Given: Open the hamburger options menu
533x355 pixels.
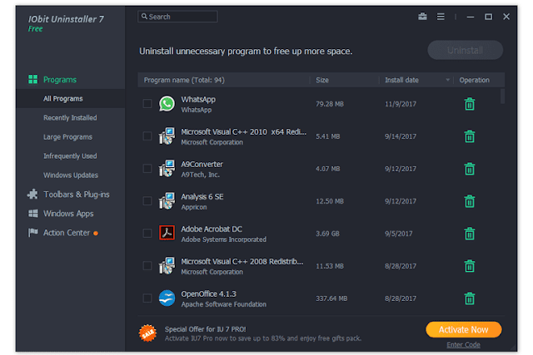Looking at the screenshot, I should coord(441,17).
